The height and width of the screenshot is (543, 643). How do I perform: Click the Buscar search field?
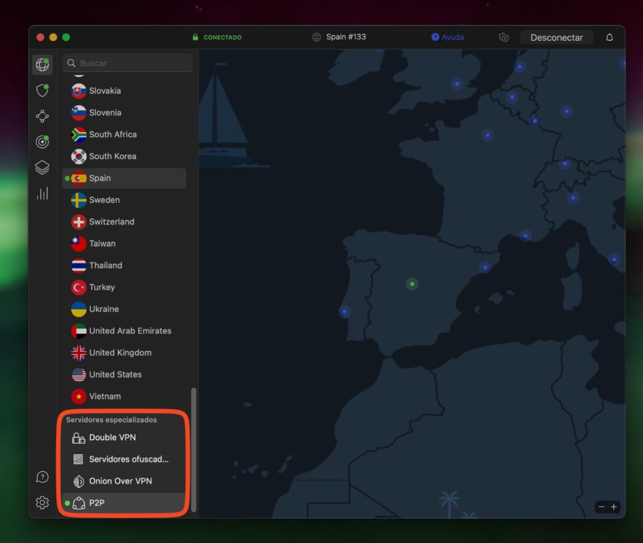coord(126,63)
